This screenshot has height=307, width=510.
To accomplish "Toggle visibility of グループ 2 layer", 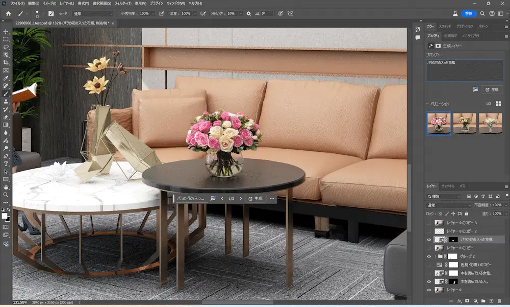I will (429, 256).
